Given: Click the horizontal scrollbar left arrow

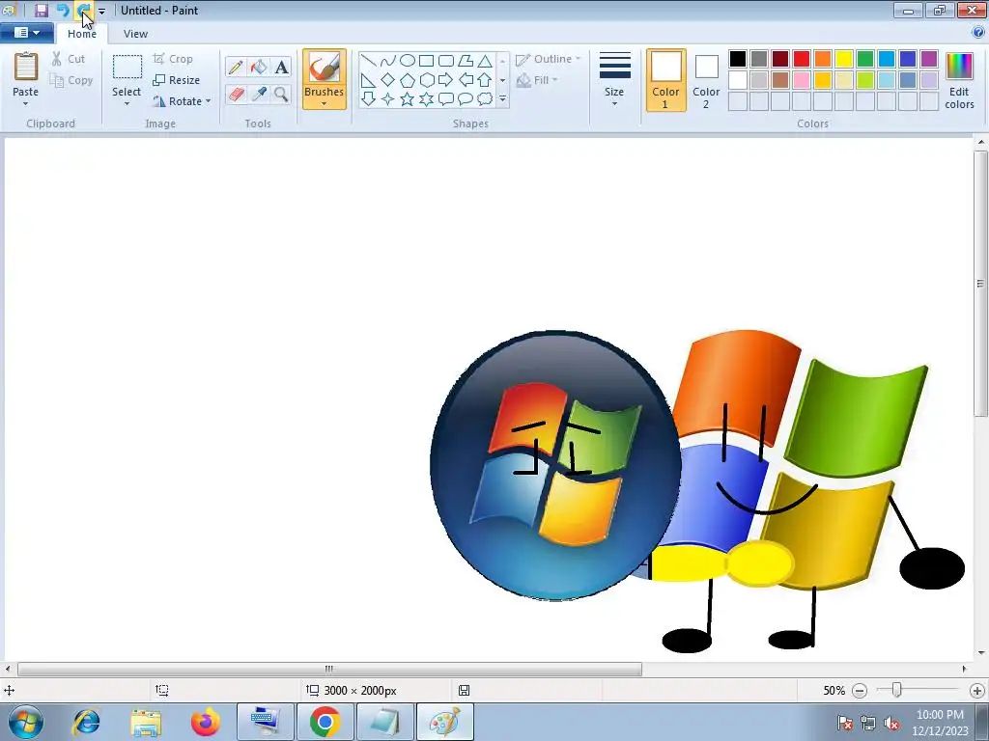Looking at the screenshot, I should point(8,669).
